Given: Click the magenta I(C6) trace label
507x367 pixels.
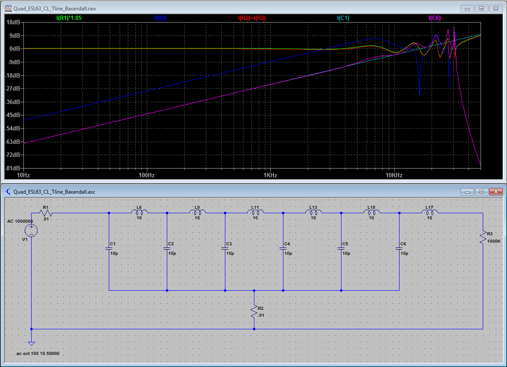Looking at the screenshot, I should [435, 18].
